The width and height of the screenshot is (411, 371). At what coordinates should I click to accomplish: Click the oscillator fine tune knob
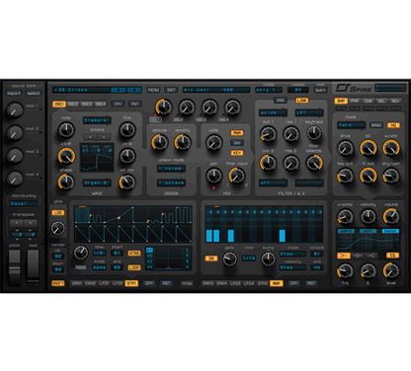127,130
